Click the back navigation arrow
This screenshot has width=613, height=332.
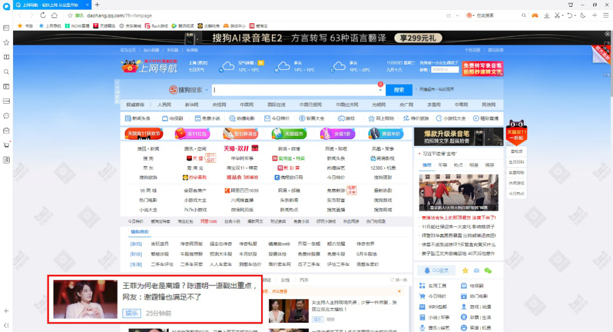(20, 15)
